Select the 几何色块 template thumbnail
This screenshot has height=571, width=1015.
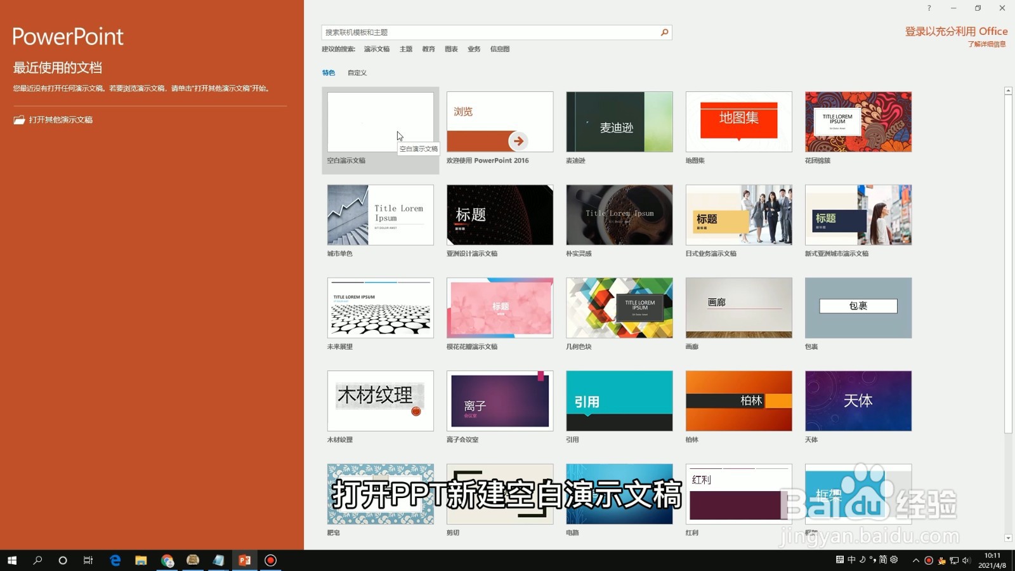619,308
